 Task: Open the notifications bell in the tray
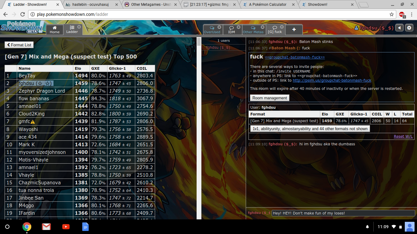pos(368,227)
